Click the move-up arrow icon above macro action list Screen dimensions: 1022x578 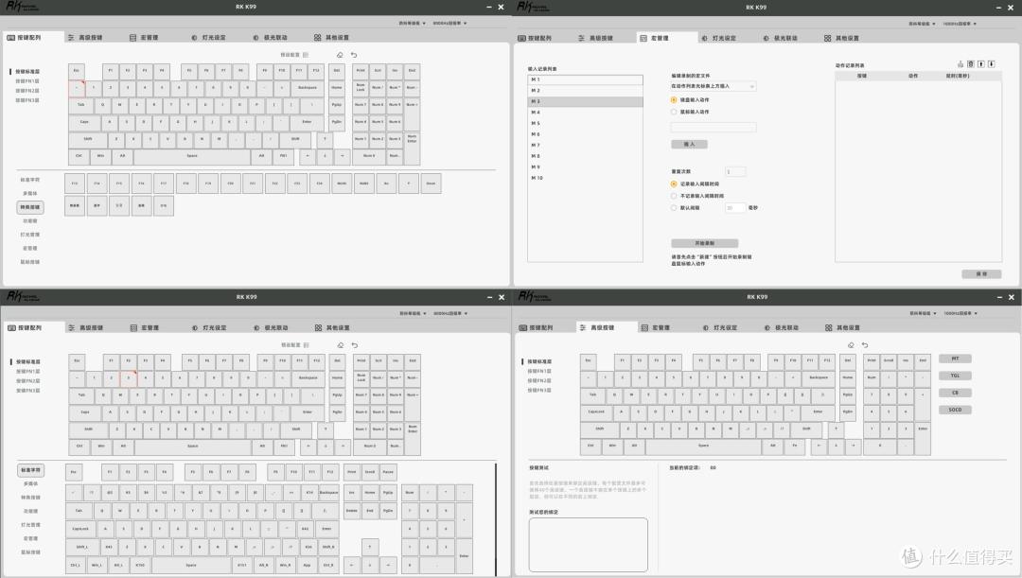coord(981,64)
